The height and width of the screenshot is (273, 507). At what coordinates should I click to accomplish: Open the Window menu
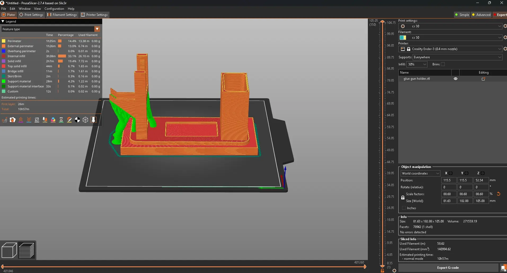25,9
